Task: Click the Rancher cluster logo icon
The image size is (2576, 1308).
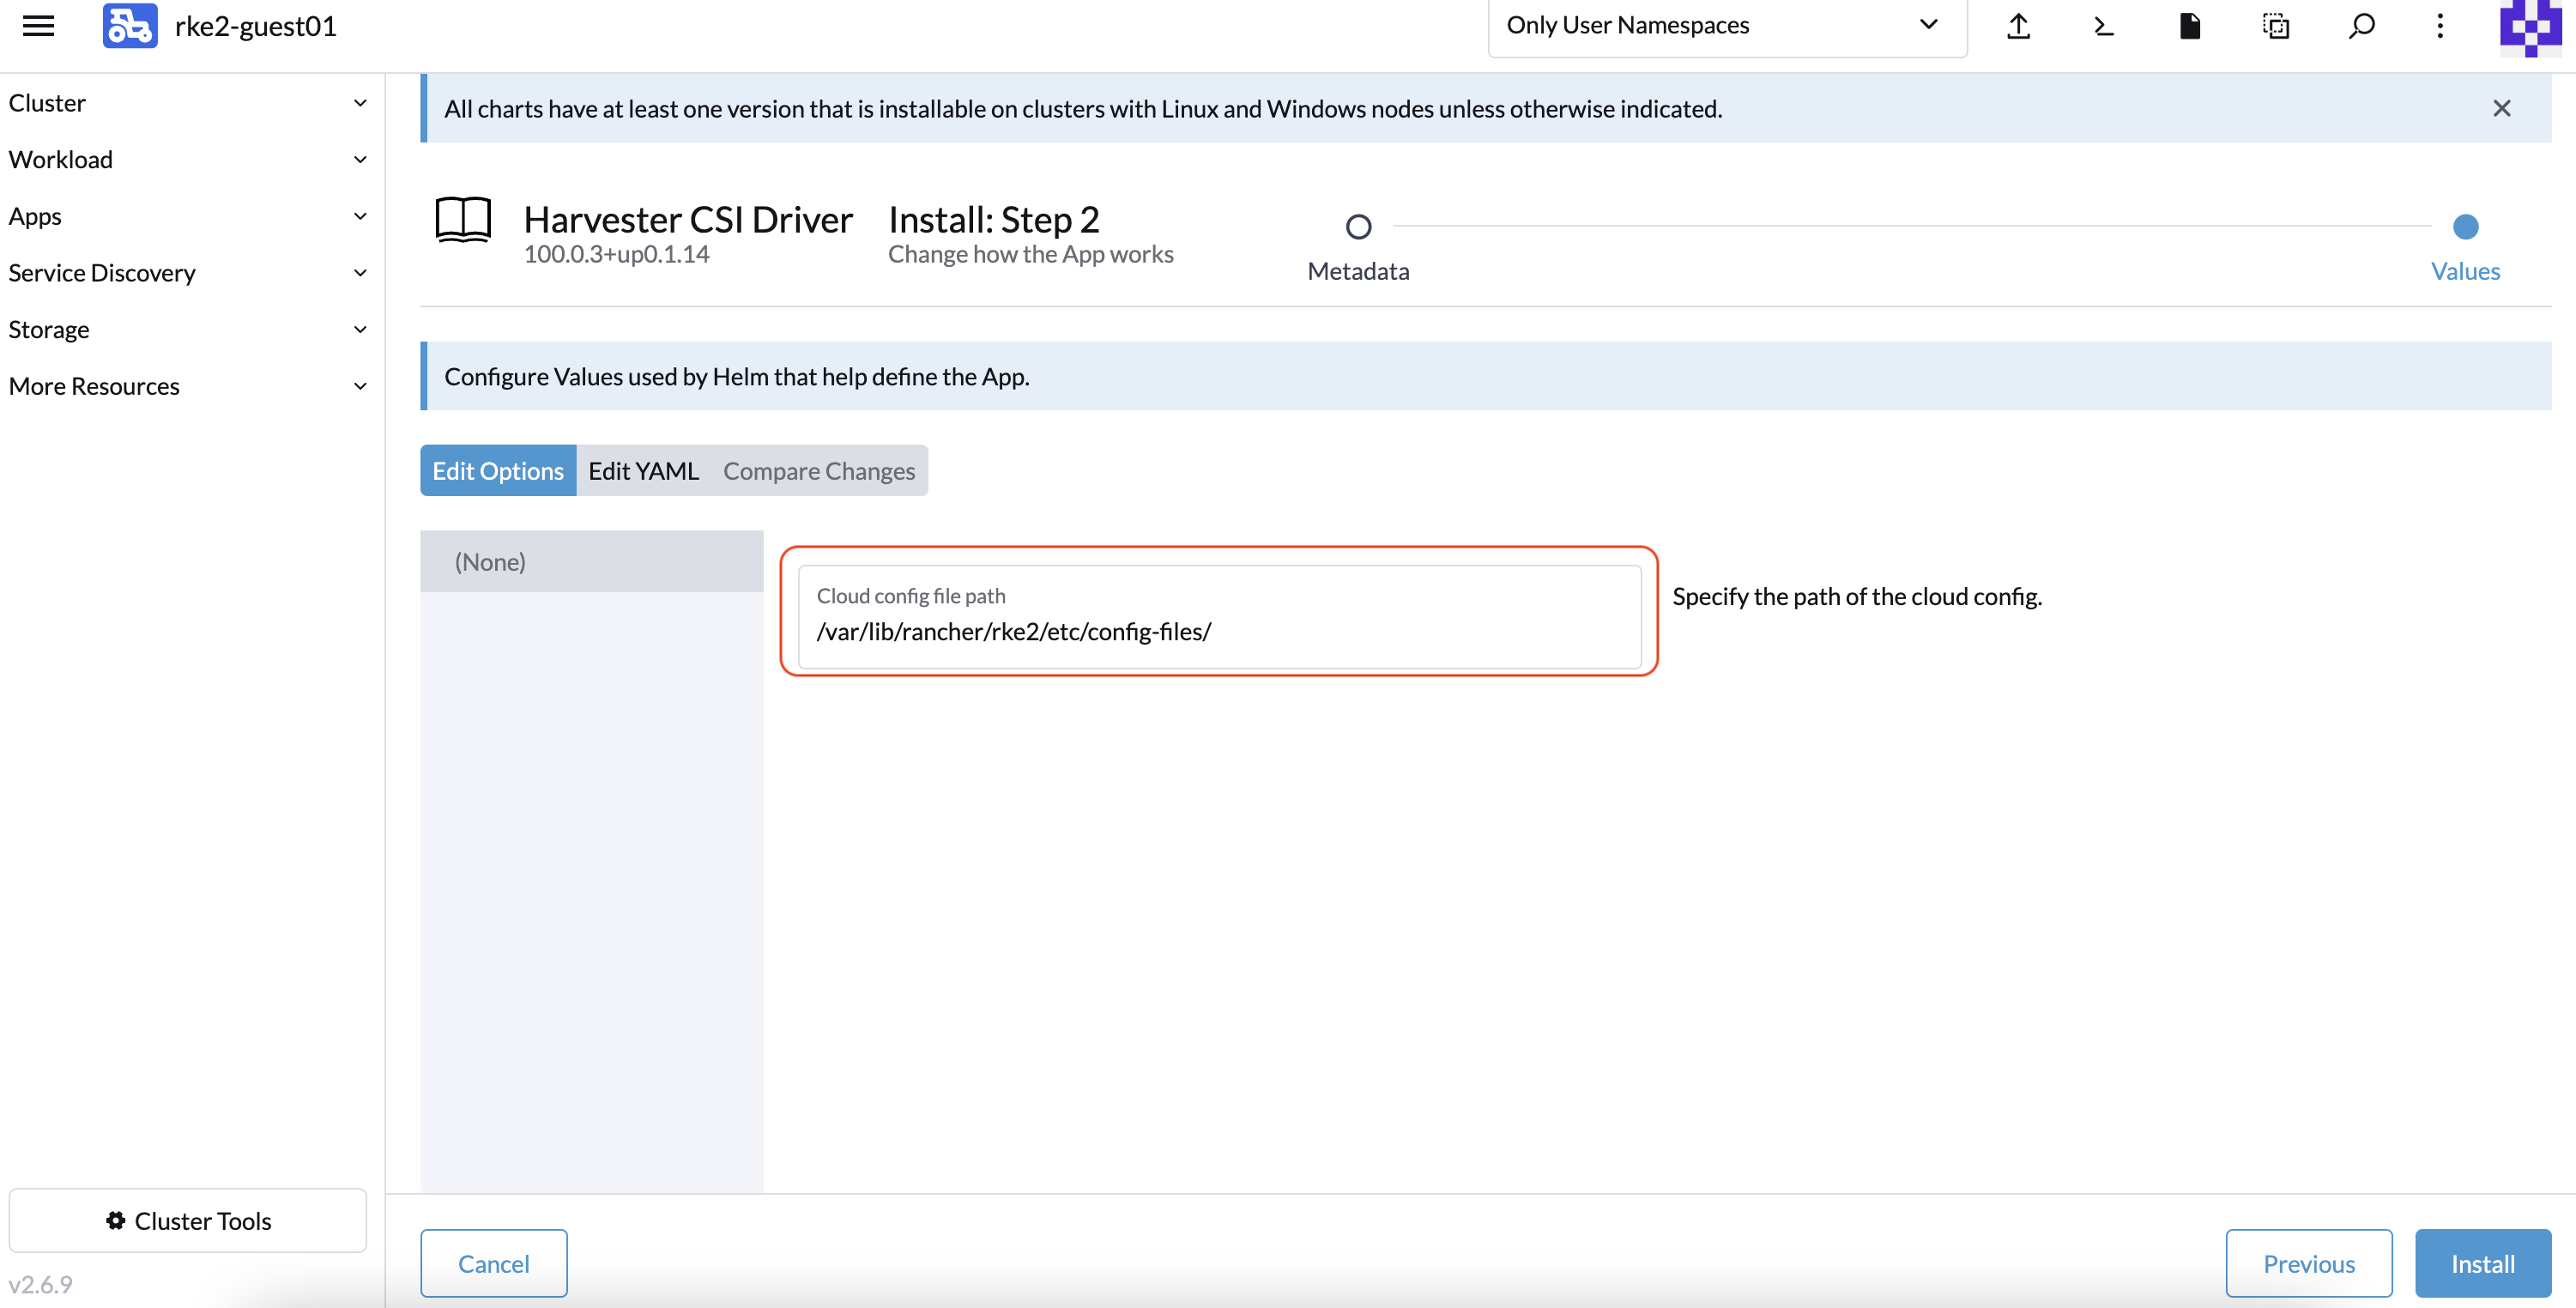Action: [x=129, y=26]
